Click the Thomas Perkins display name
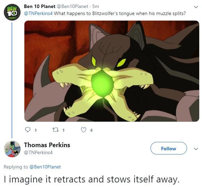The height and width of the screenshot is (187, 202). [47, 145]
